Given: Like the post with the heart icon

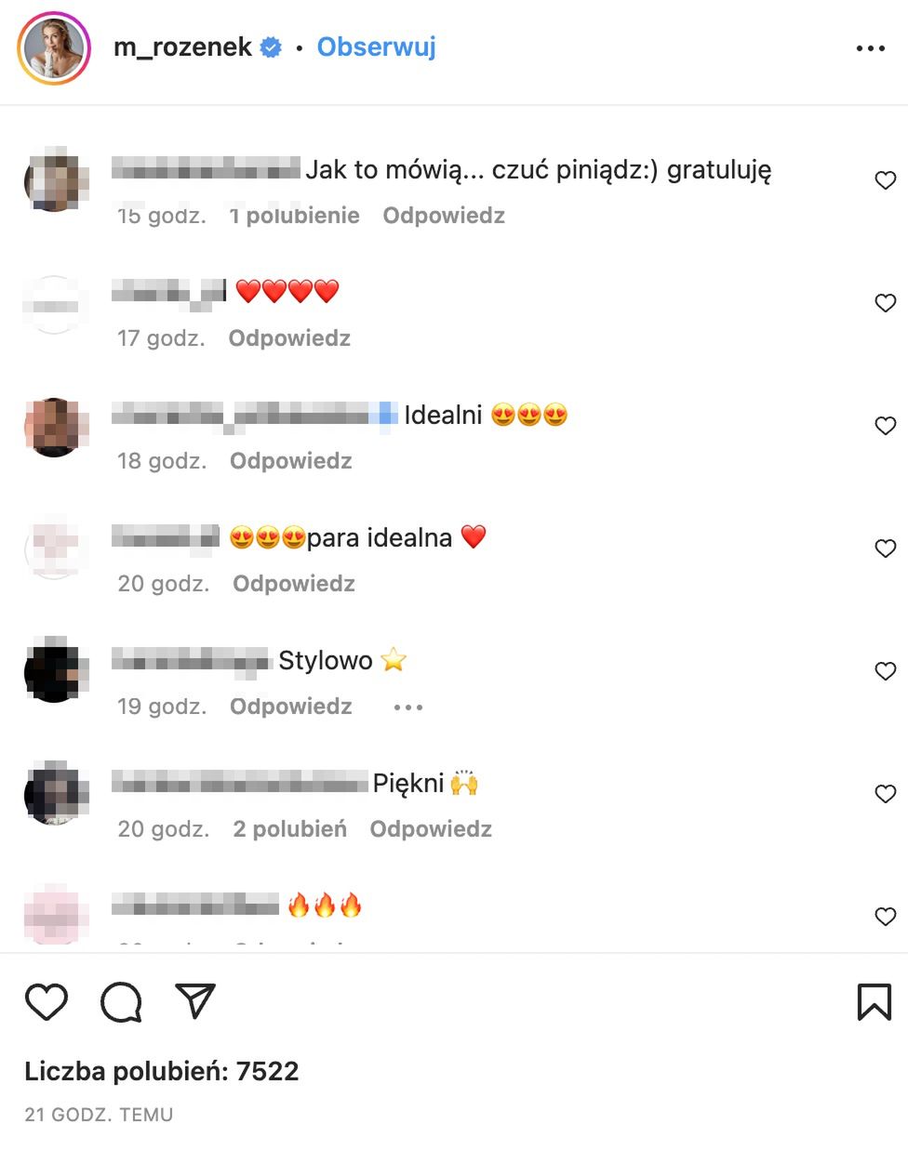Looking at the screenshot, I should (x=46, y=1002).
